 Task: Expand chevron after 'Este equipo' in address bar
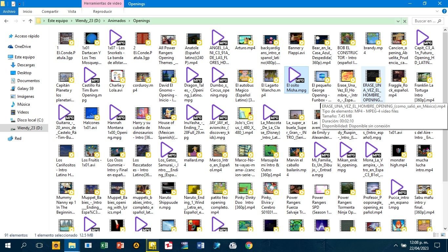tap(72, 21)
